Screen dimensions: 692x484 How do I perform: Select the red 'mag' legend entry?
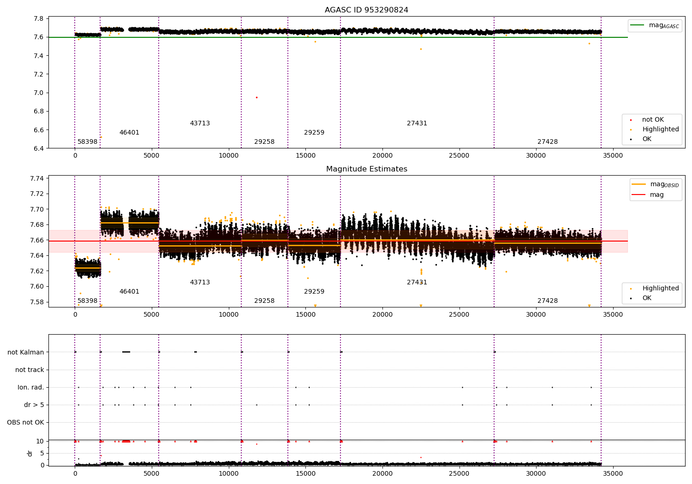click(648, 195)
